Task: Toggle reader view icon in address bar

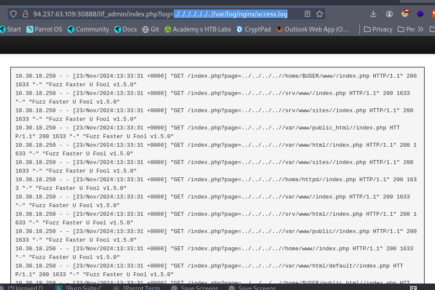Action: pyautogui.click(x=307, y=14)
